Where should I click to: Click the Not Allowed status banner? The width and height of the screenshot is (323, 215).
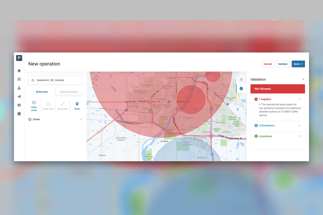point(278,89)
